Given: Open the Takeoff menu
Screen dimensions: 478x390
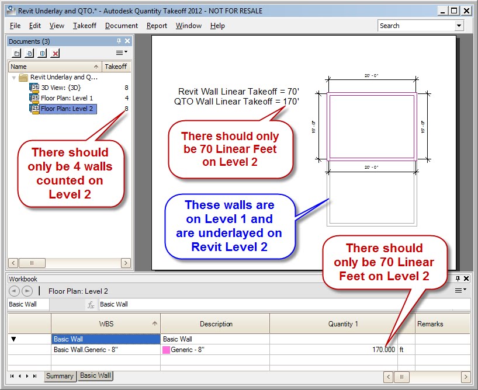Looking at the screenshot, I should pos(84,26).
